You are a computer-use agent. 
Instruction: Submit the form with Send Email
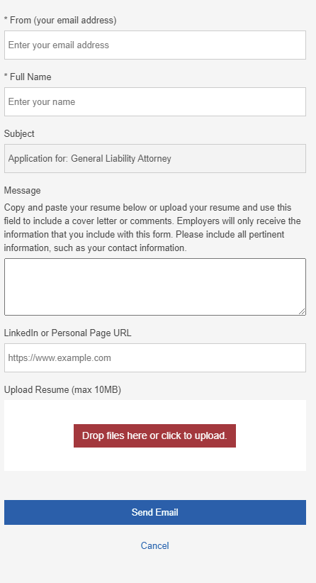pos(155,512)
